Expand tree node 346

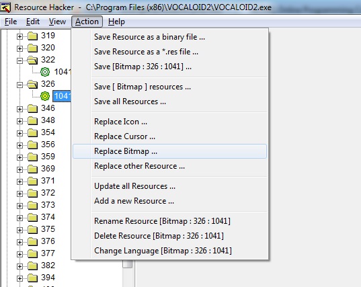tap(19, 109)
